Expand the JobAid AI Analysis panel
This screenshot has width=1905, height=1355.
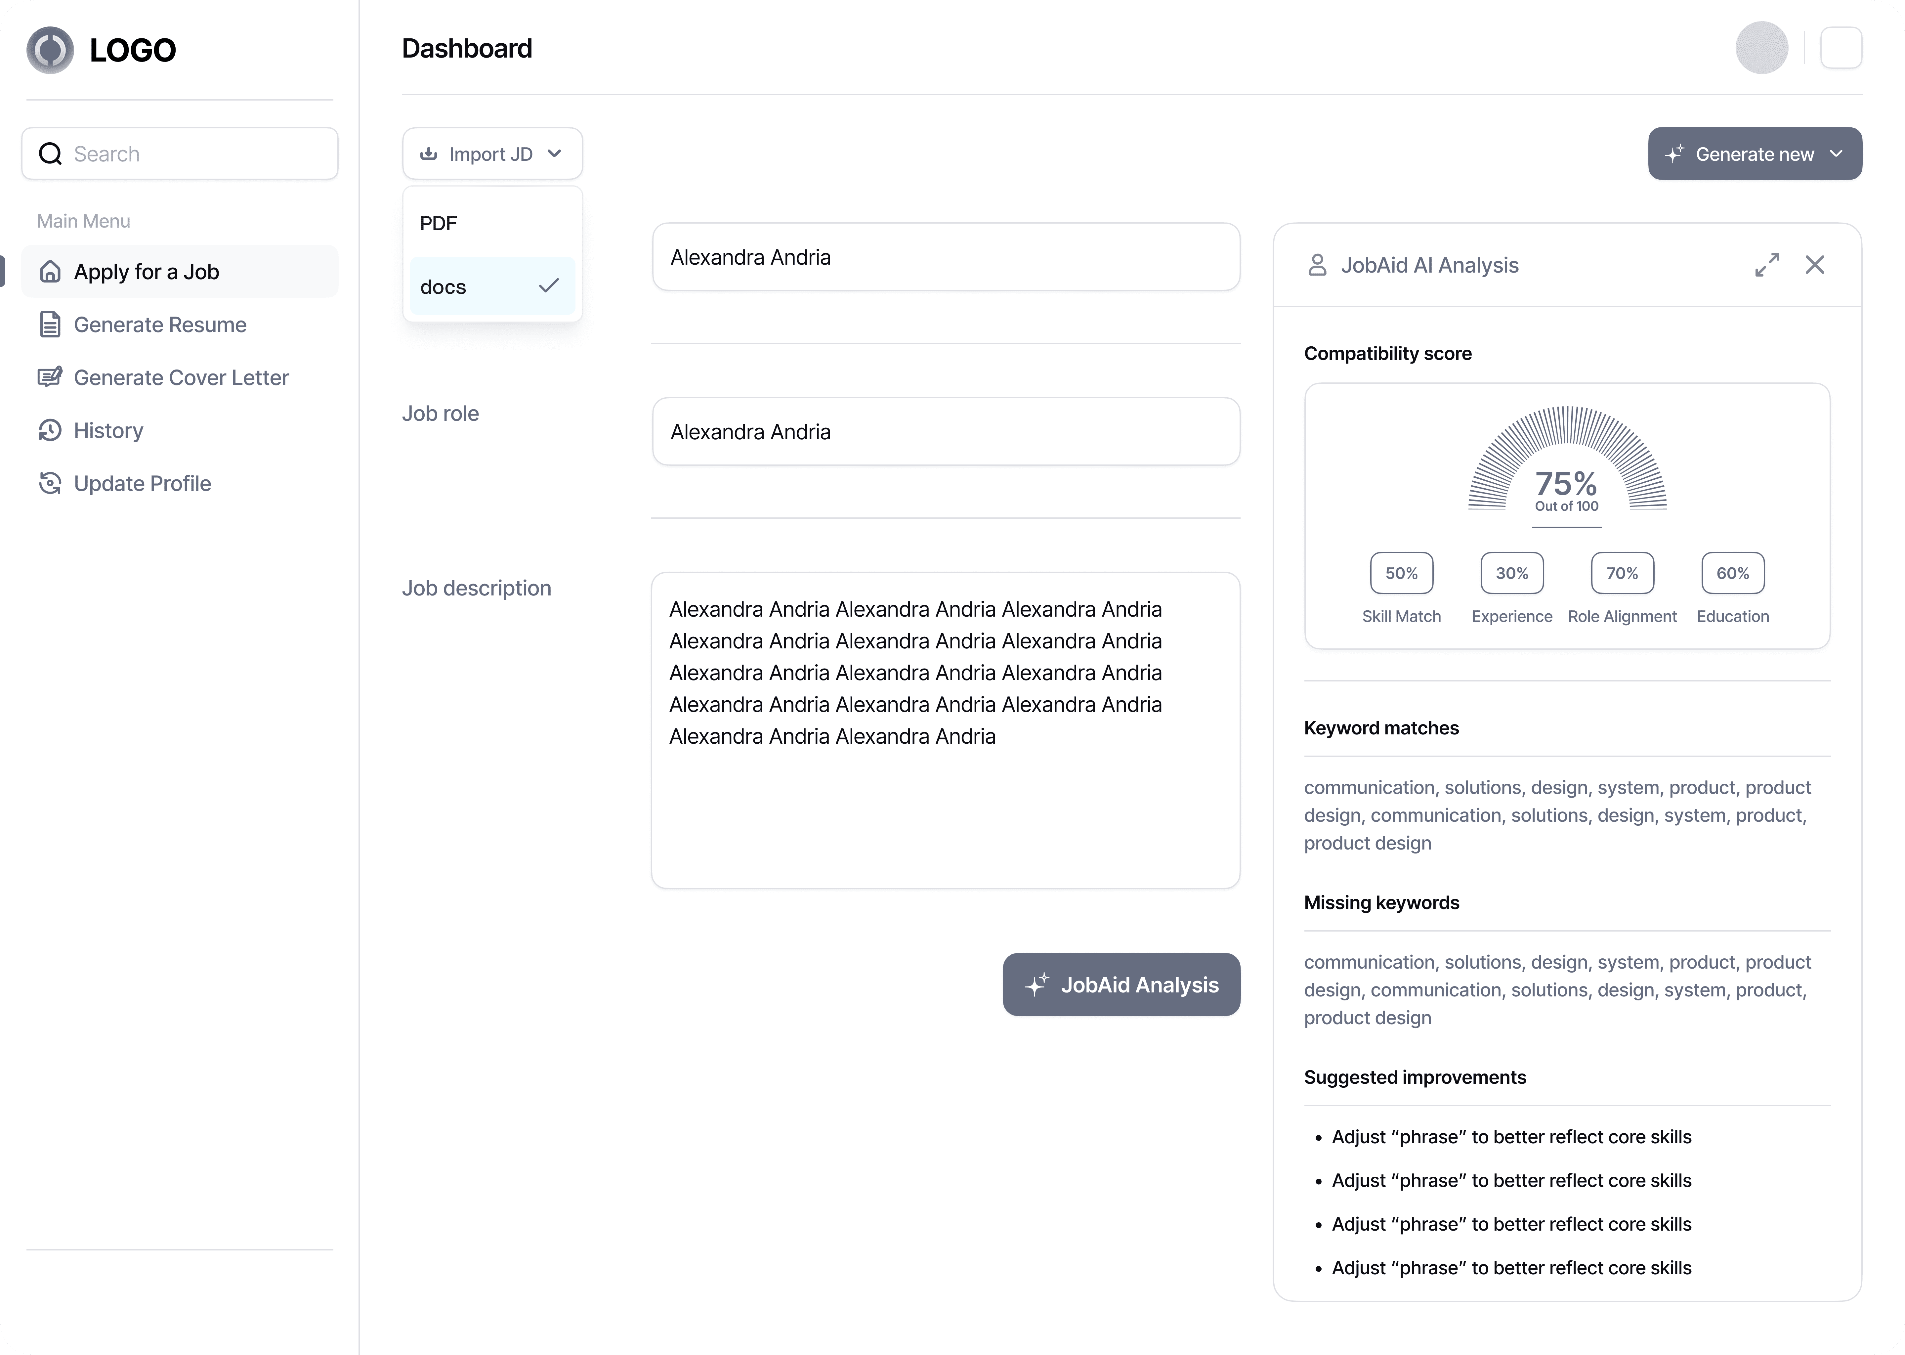click(1766, 265)
